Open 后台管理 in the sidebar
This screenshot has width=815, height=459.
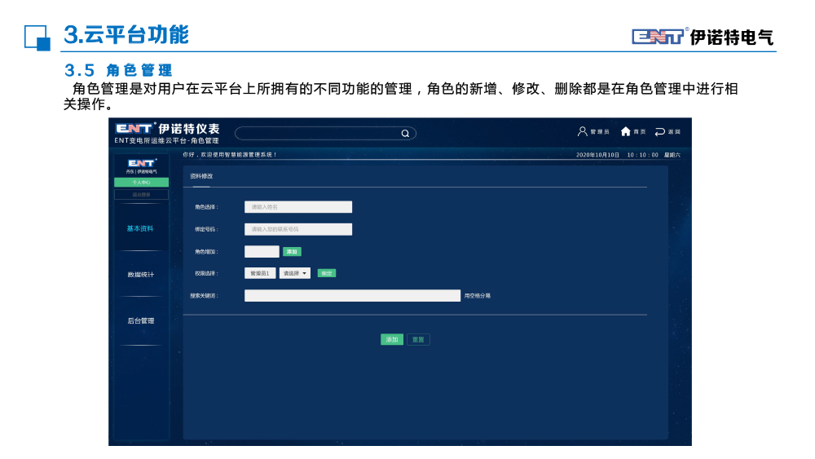(140, 321)
